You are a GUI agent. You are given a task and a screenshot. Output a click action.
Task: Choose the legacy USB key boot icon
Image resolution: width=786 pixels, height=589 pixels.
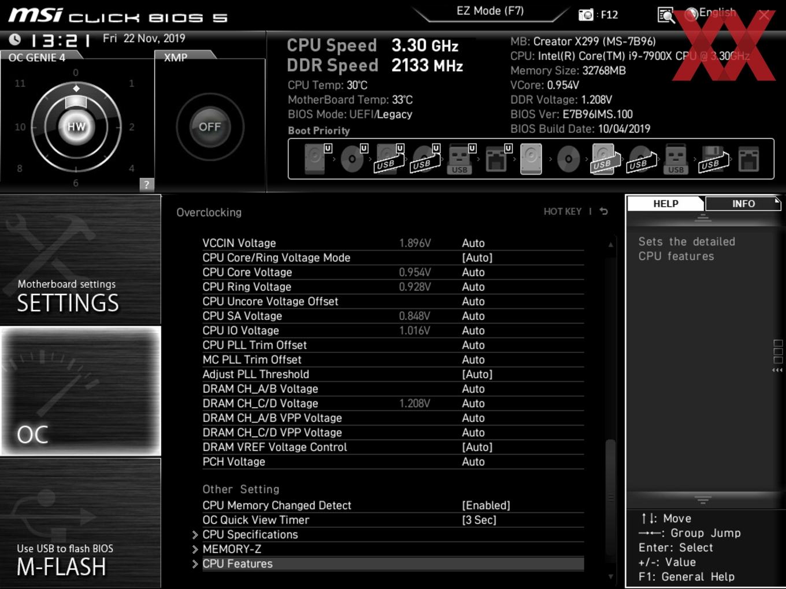tap(676, 159)
